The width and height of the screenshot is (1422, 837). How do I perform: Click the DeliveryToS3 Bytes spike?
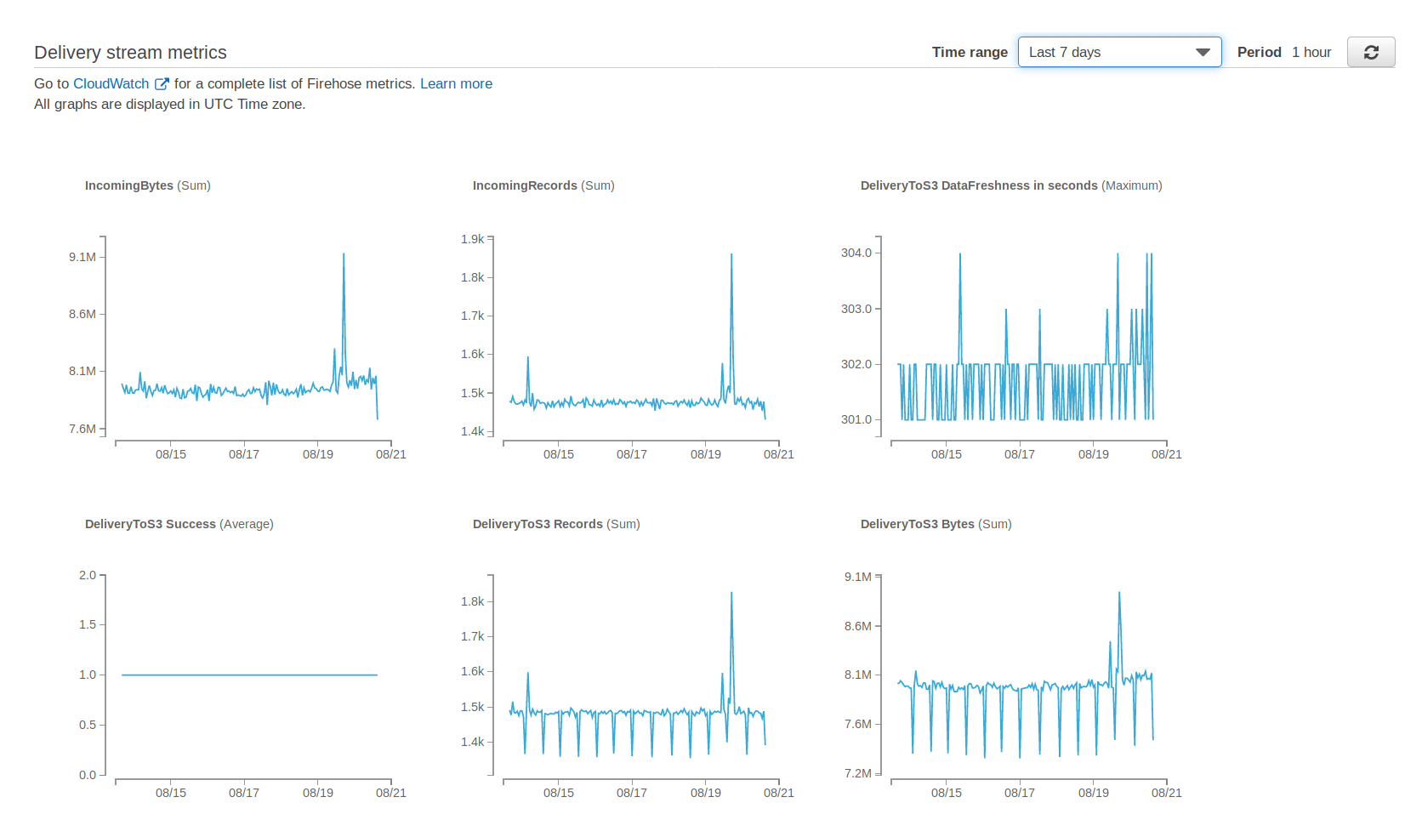(x=1120, y=593)
